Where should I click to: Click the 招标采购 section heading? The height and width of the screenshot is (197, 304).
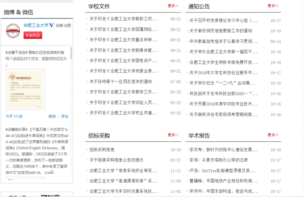point(99,136)
